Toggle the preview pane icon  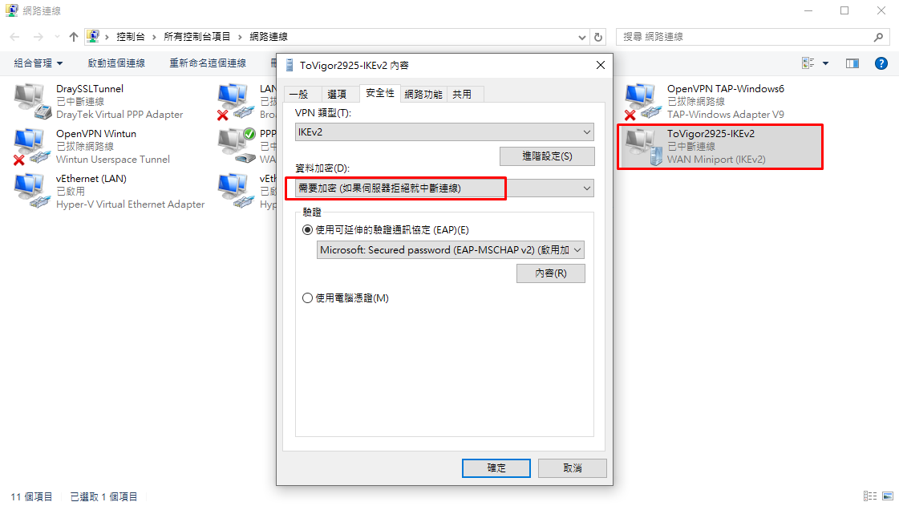point(852,63)
